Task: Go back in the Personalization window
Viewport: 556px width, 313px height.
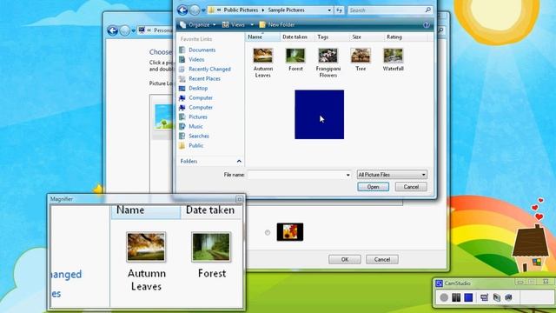Action: [x=112, y=31]
